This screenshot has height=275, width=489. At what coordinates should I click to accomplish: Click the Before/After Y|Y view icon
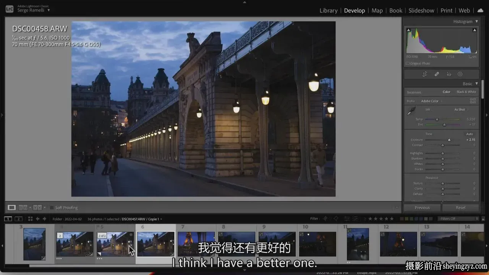(37, 207)
